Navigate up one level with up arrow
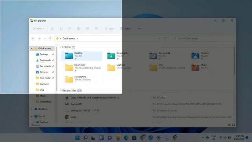The image size is (252, 142). coord(50,39)
